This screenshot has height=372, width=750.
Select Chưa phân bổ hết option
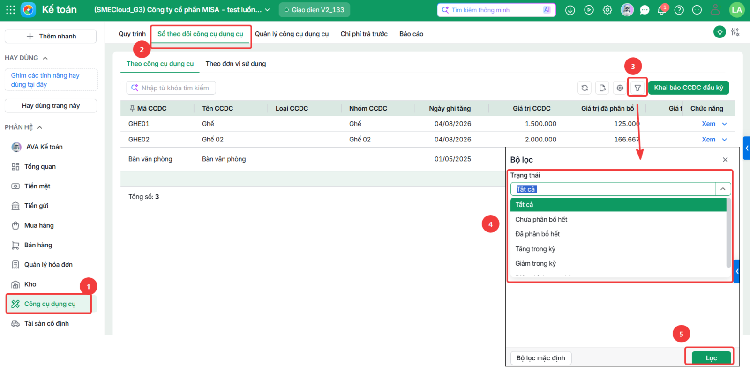click(618, 219)
